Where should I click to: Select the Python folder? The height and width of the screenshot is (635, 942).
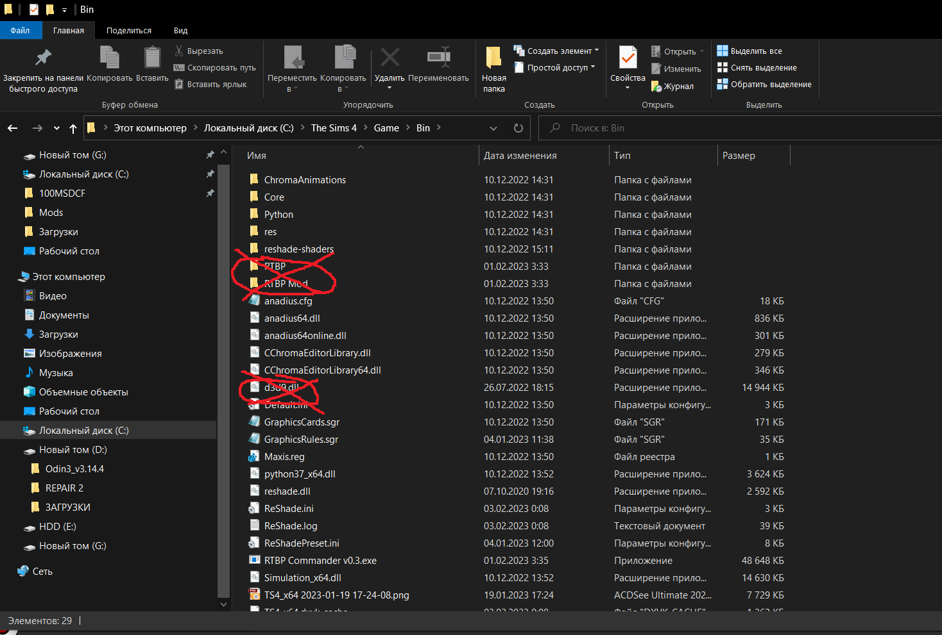click(278, 215)
